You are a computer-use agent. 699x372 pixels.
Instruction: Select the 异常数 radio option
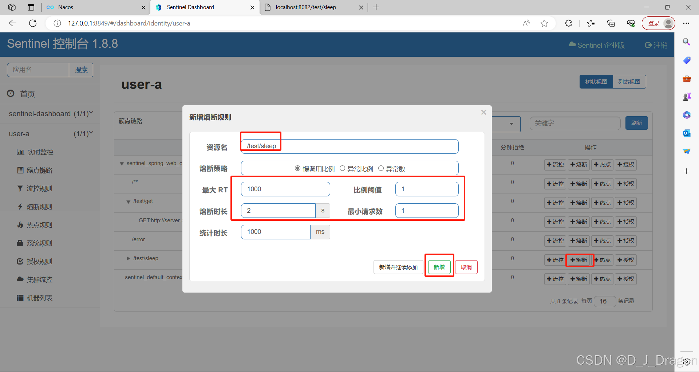(381, 168)
